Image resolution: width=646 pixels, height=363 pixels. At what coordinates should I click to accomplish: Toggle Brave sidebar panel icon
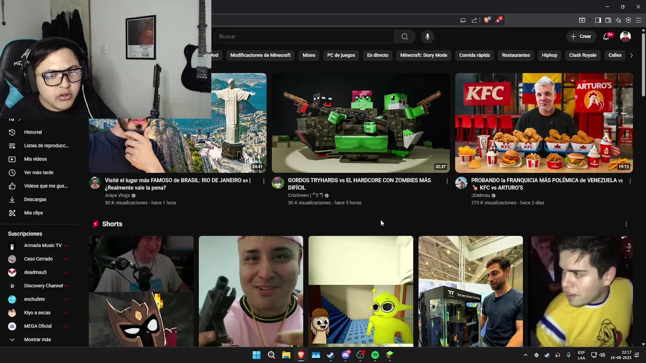click(598, 20)
